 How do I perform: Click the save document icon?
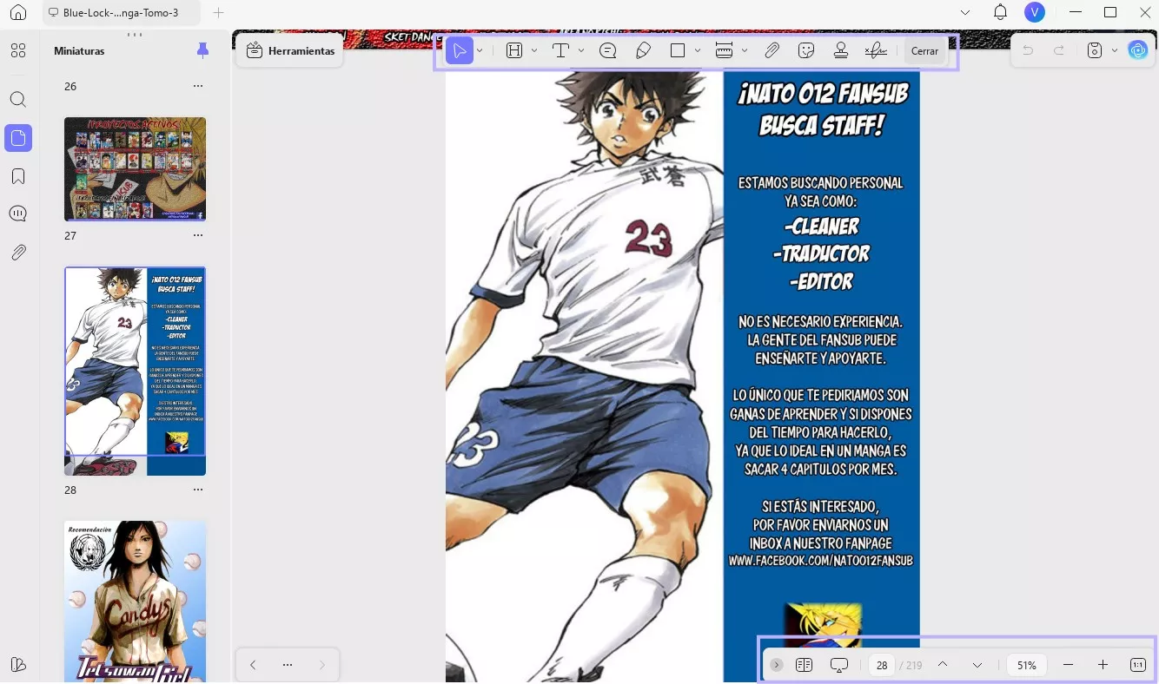[1095, 51]
